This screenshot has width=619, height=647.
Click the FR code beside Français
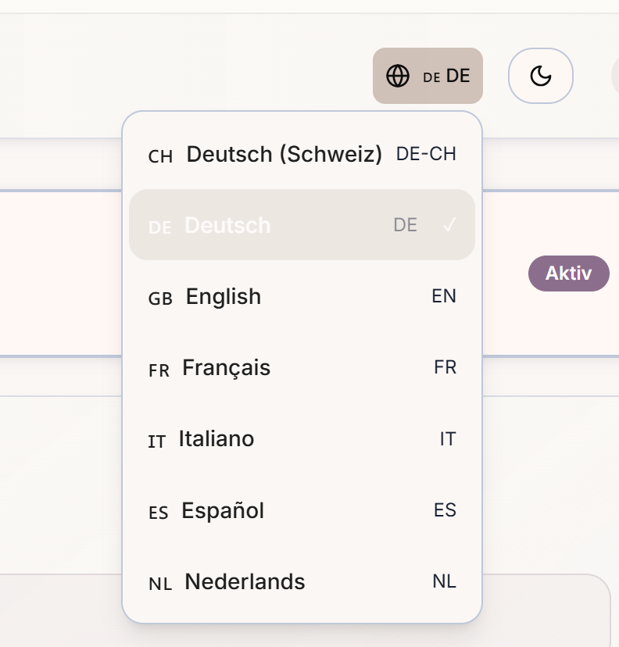[x=445, y=368]
